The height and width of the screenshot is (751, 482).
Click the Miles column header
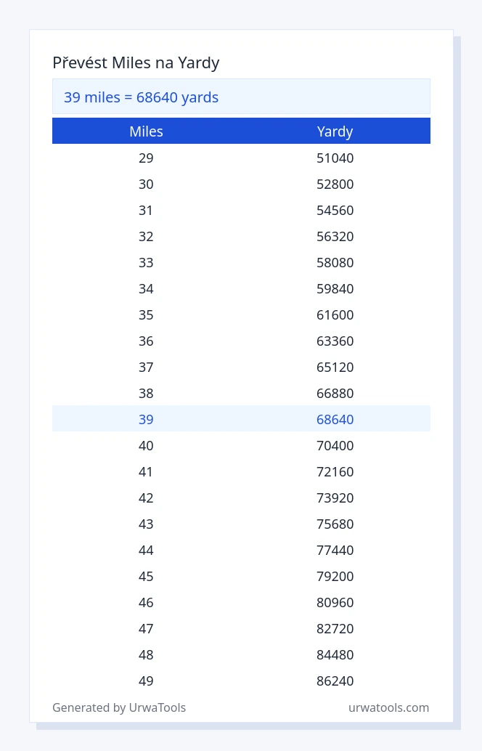tap(146, 131)
